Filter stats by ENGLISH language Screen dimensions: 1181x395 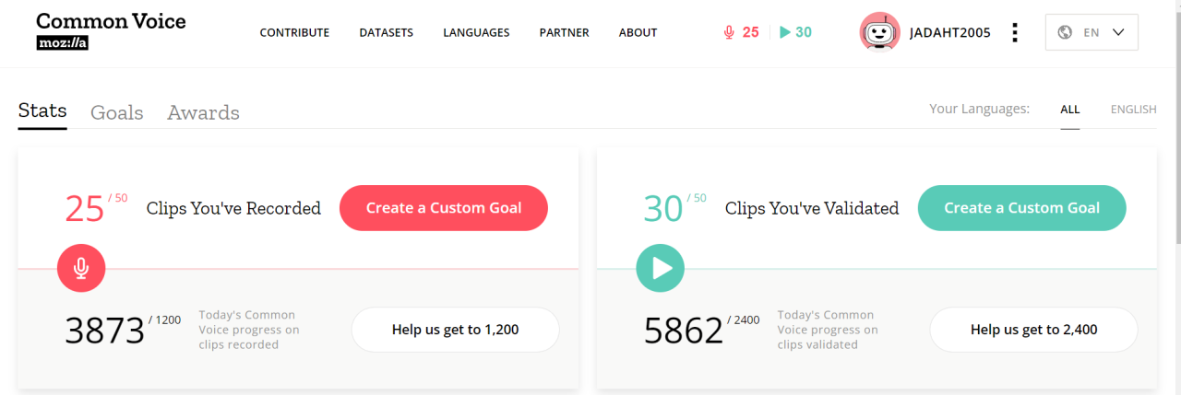pyautogui.click(x=1133, y=110)
